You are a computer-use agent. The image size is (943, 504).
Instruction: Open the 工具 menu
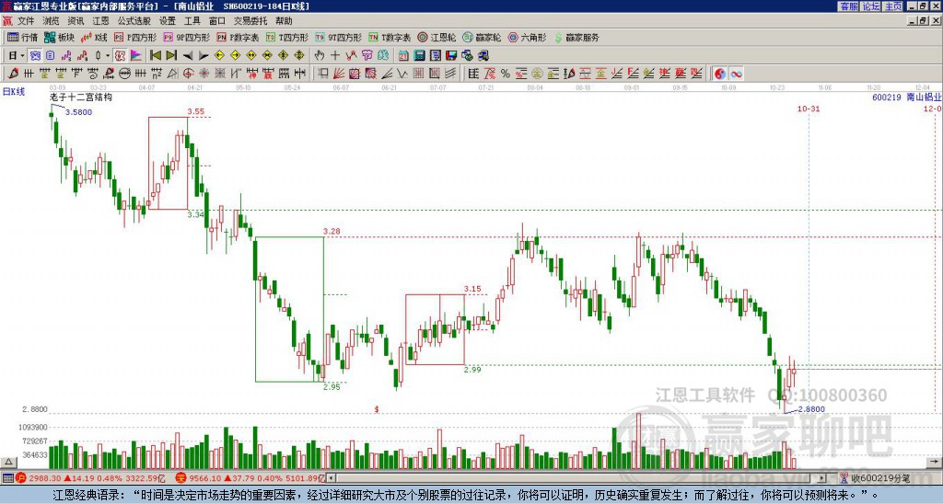click(192, 21)
